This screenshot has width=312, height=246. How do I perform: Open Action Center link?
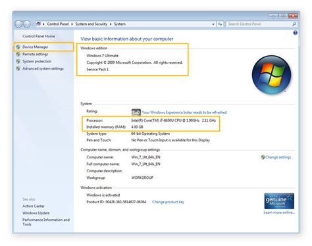click(34, 206)
